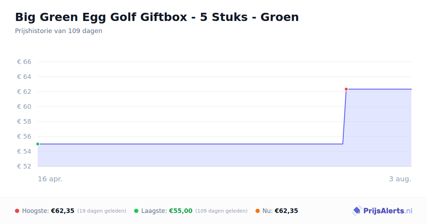Click the orange Nu legend dot
This screenshot has height=224, width=427.
258,211
